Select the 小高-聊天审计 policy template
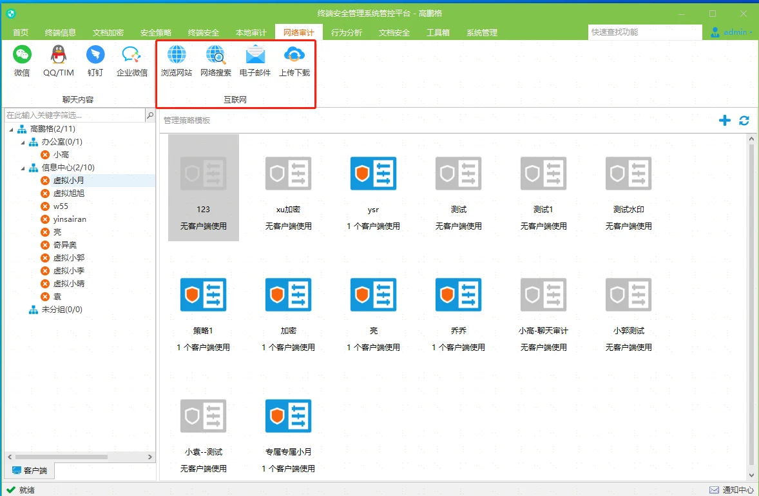 click(544, 309)
